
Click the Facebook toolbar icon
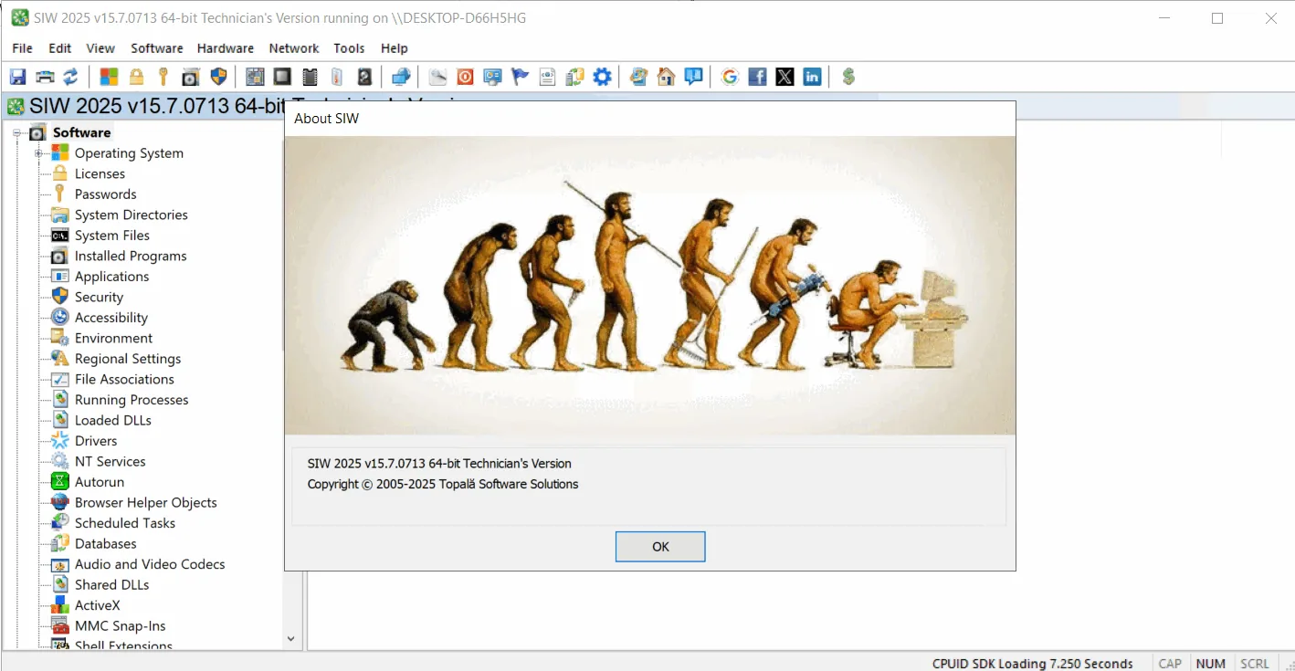pos(757,77)
